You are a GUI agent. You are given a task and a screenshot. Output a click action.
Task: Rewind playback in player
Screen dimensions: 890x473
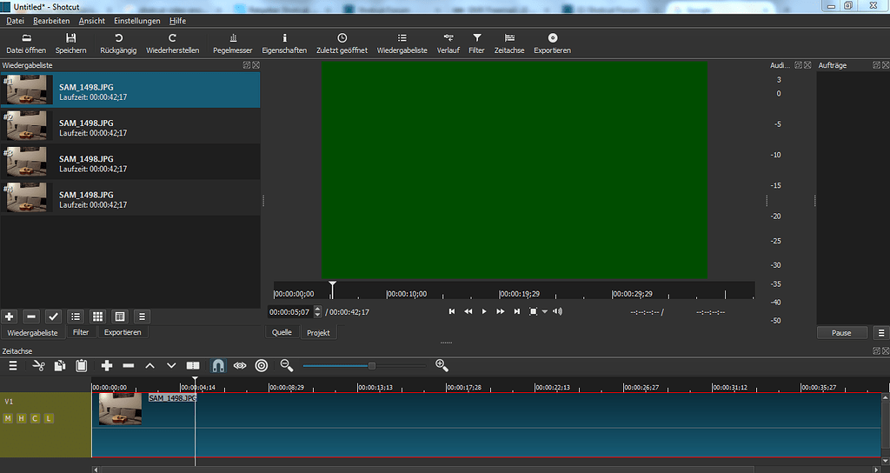click(468, 311)
